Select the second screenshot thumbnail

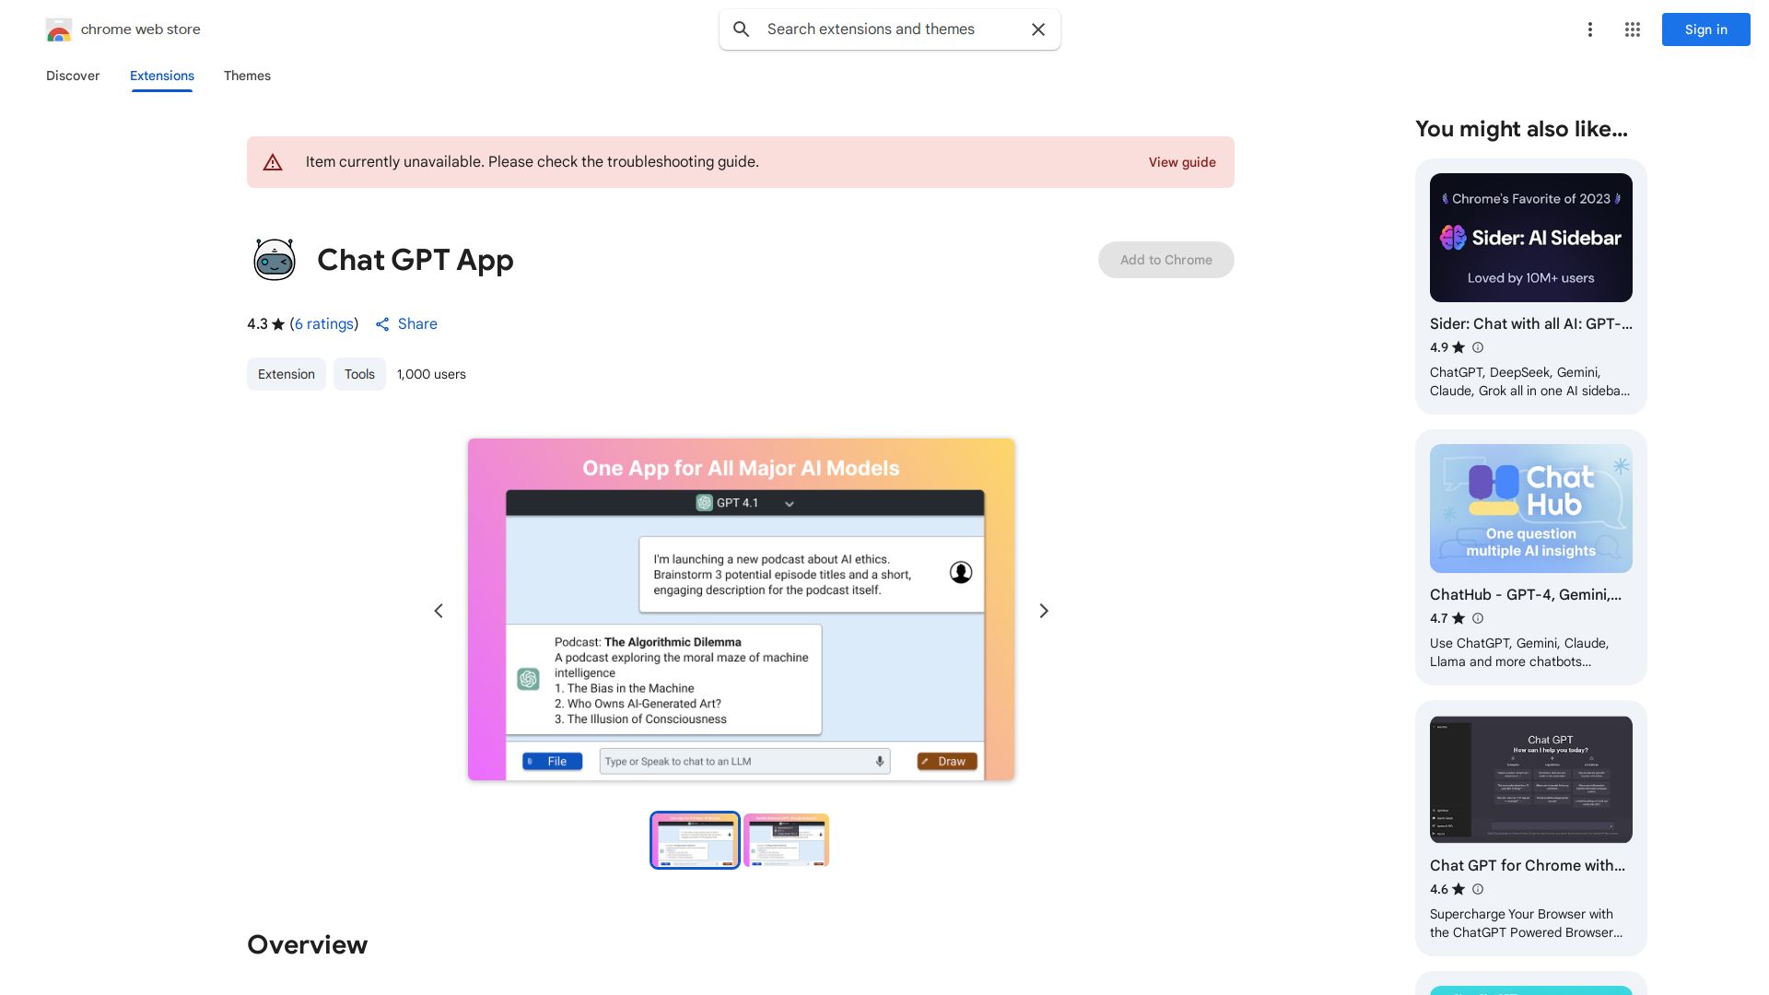(x=785, y=839)
